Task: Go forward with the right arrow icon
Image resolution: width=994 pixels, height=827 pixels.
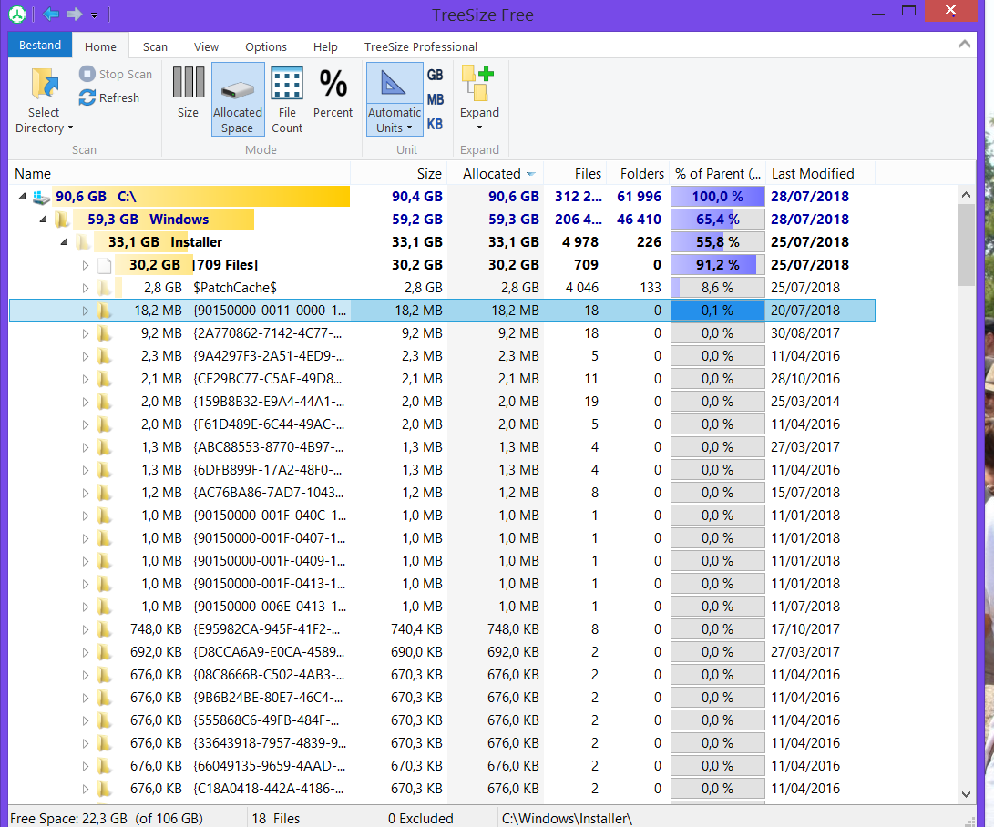Action: tap(74, 14)
